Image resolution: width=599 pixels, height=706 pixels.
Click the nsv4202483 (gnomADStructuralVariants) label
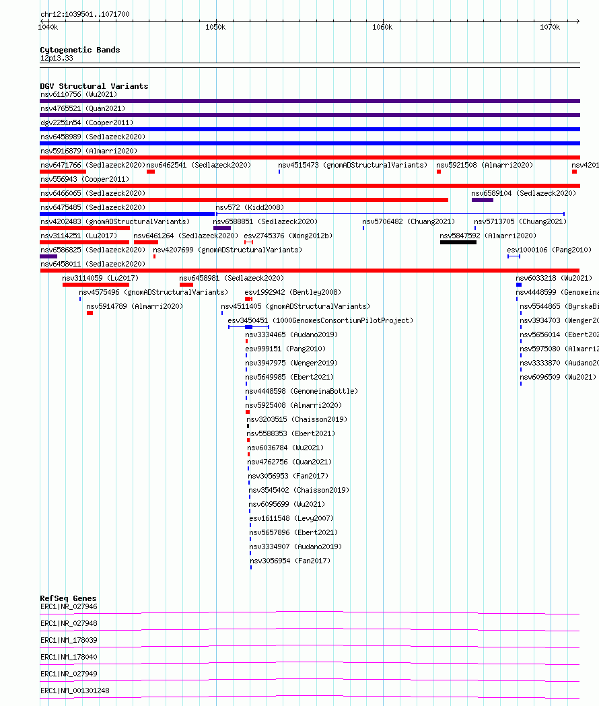point(115,221)
